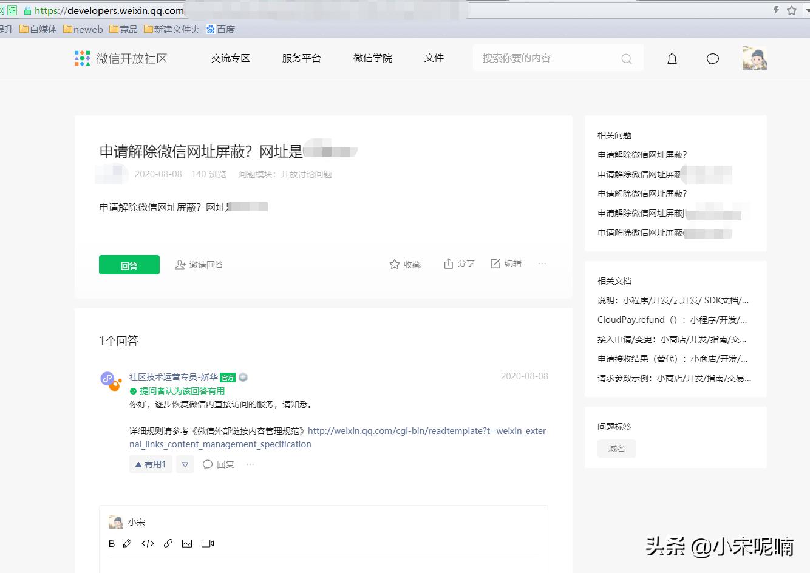The width and height of the screenshot is (810, 573).
Task: Click the 微信开放社区 logo icon
Action: [81, 58]
